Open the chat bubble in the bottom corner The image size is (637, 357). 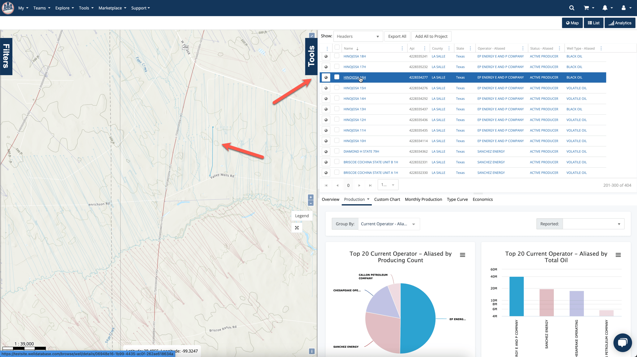pos(622,342)
